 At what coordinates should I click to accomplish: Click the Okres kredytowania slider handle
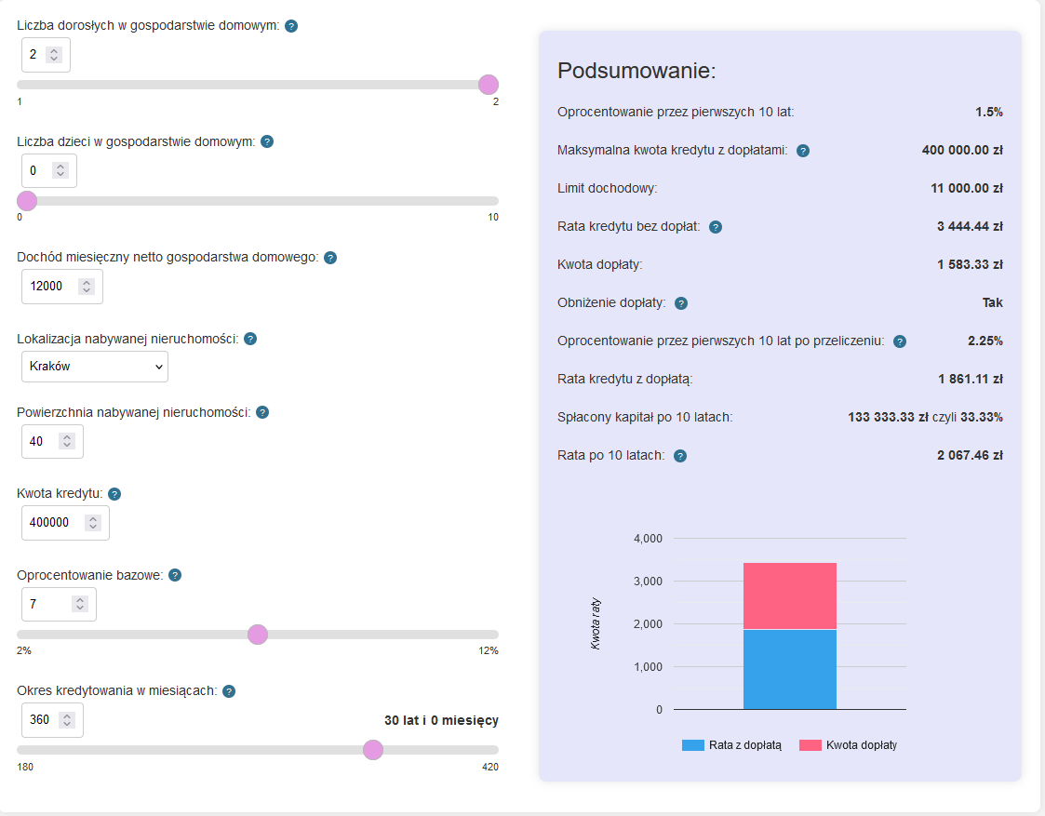click(373, 750)
